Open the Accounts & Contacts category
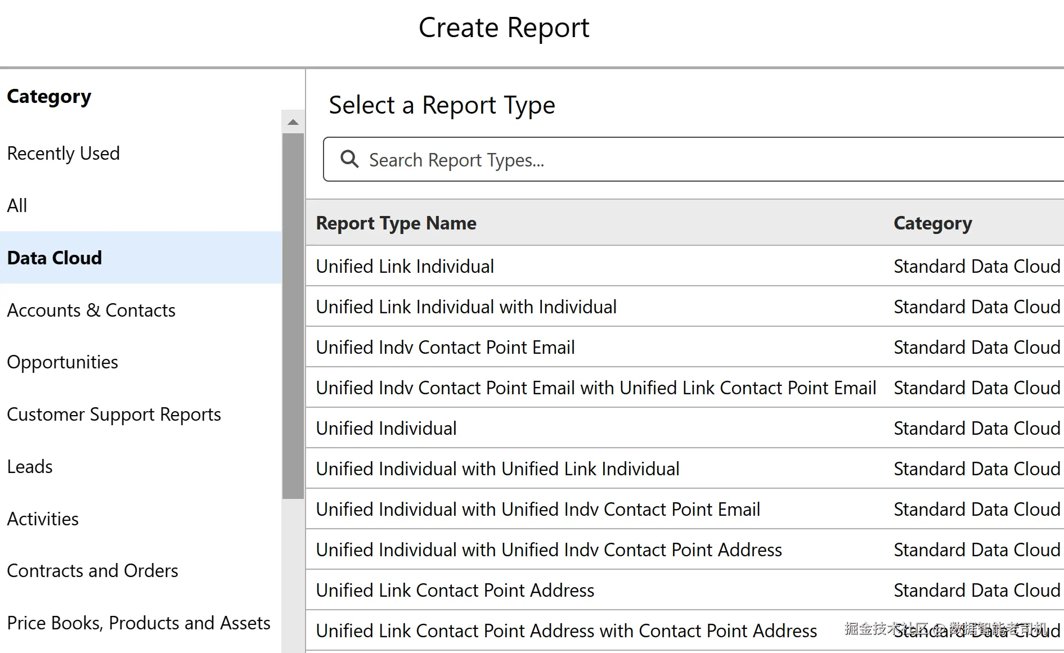1064x653 pixels. tap(91, 310)
